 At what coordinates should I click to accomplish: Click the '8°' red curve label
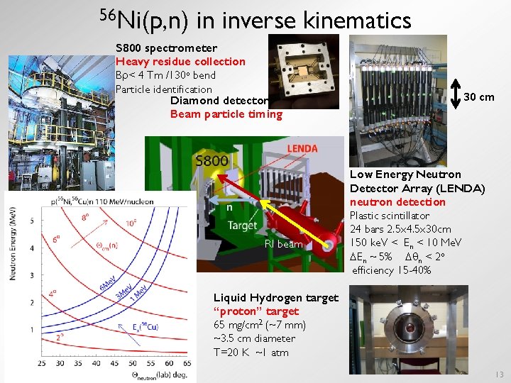[x=85, y=217]
